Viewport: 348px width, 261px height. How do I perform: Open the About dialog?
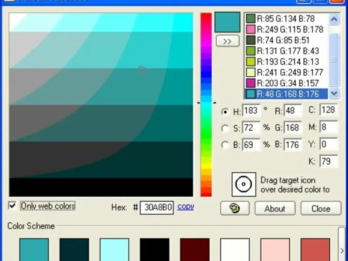click(275, 208)
